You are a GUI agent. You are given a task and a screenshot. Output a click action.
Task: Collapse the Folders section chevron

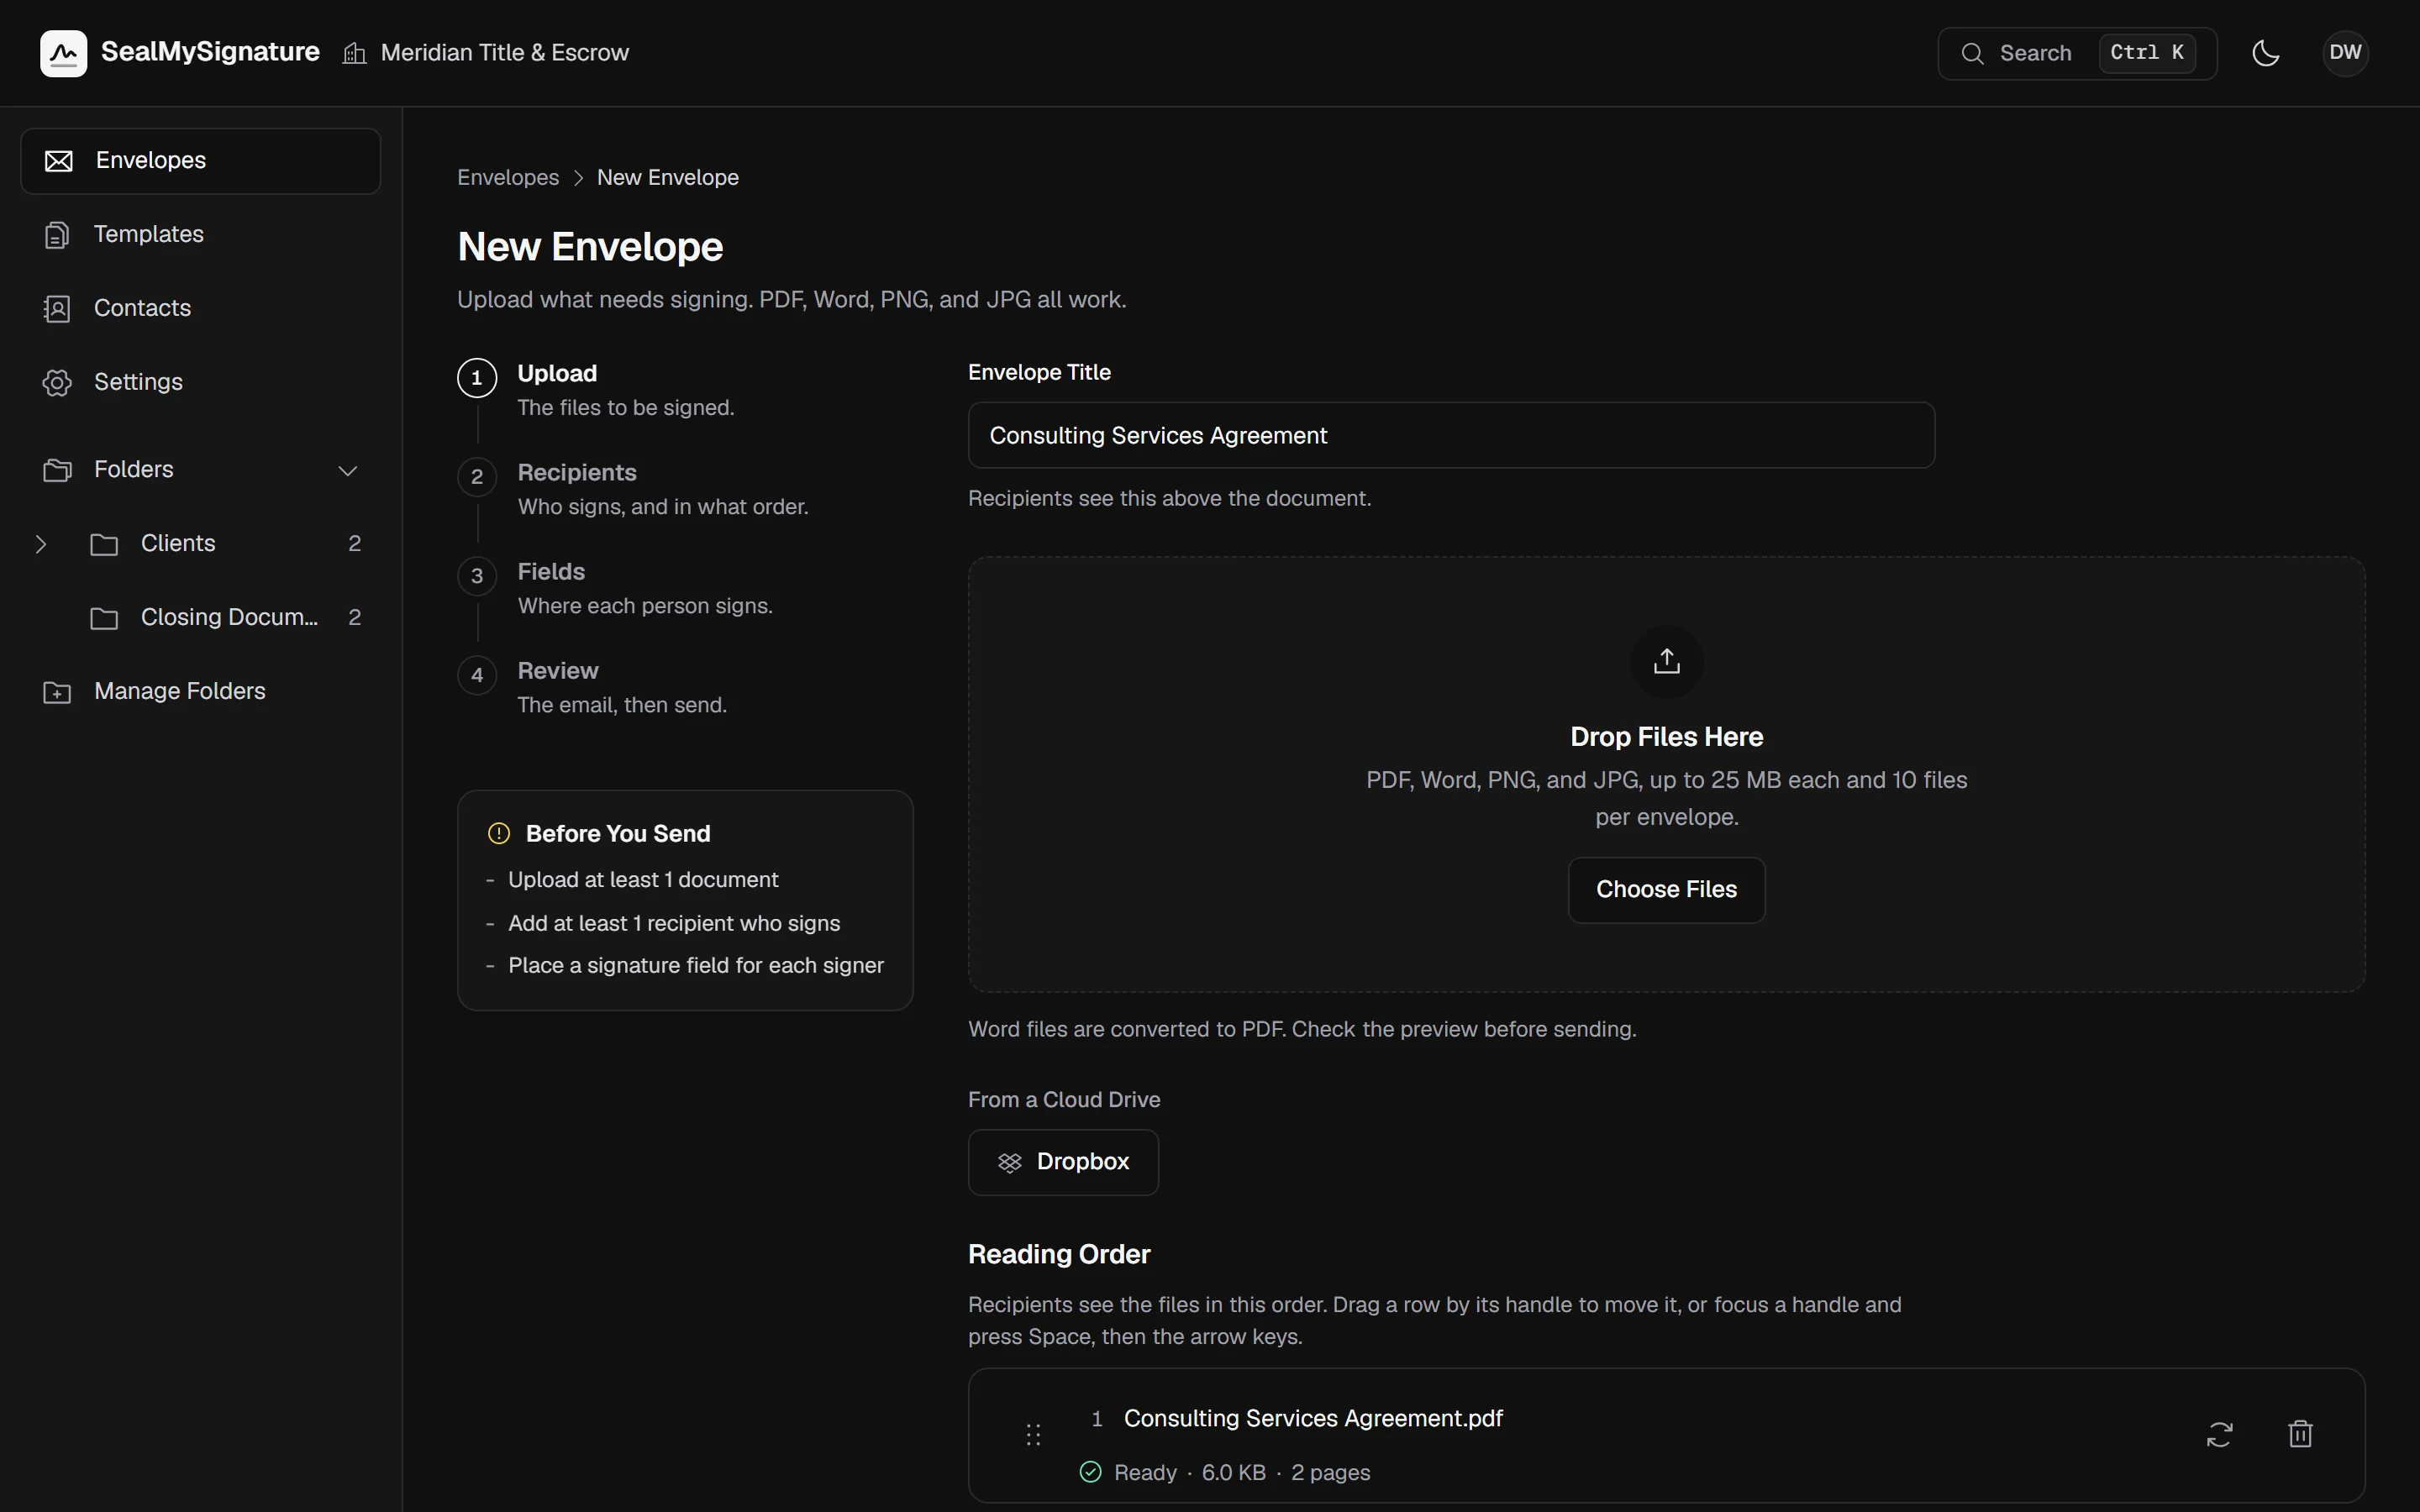tap(347, 470)
